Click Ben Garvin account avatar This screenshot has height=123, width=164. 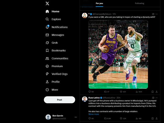48,117
